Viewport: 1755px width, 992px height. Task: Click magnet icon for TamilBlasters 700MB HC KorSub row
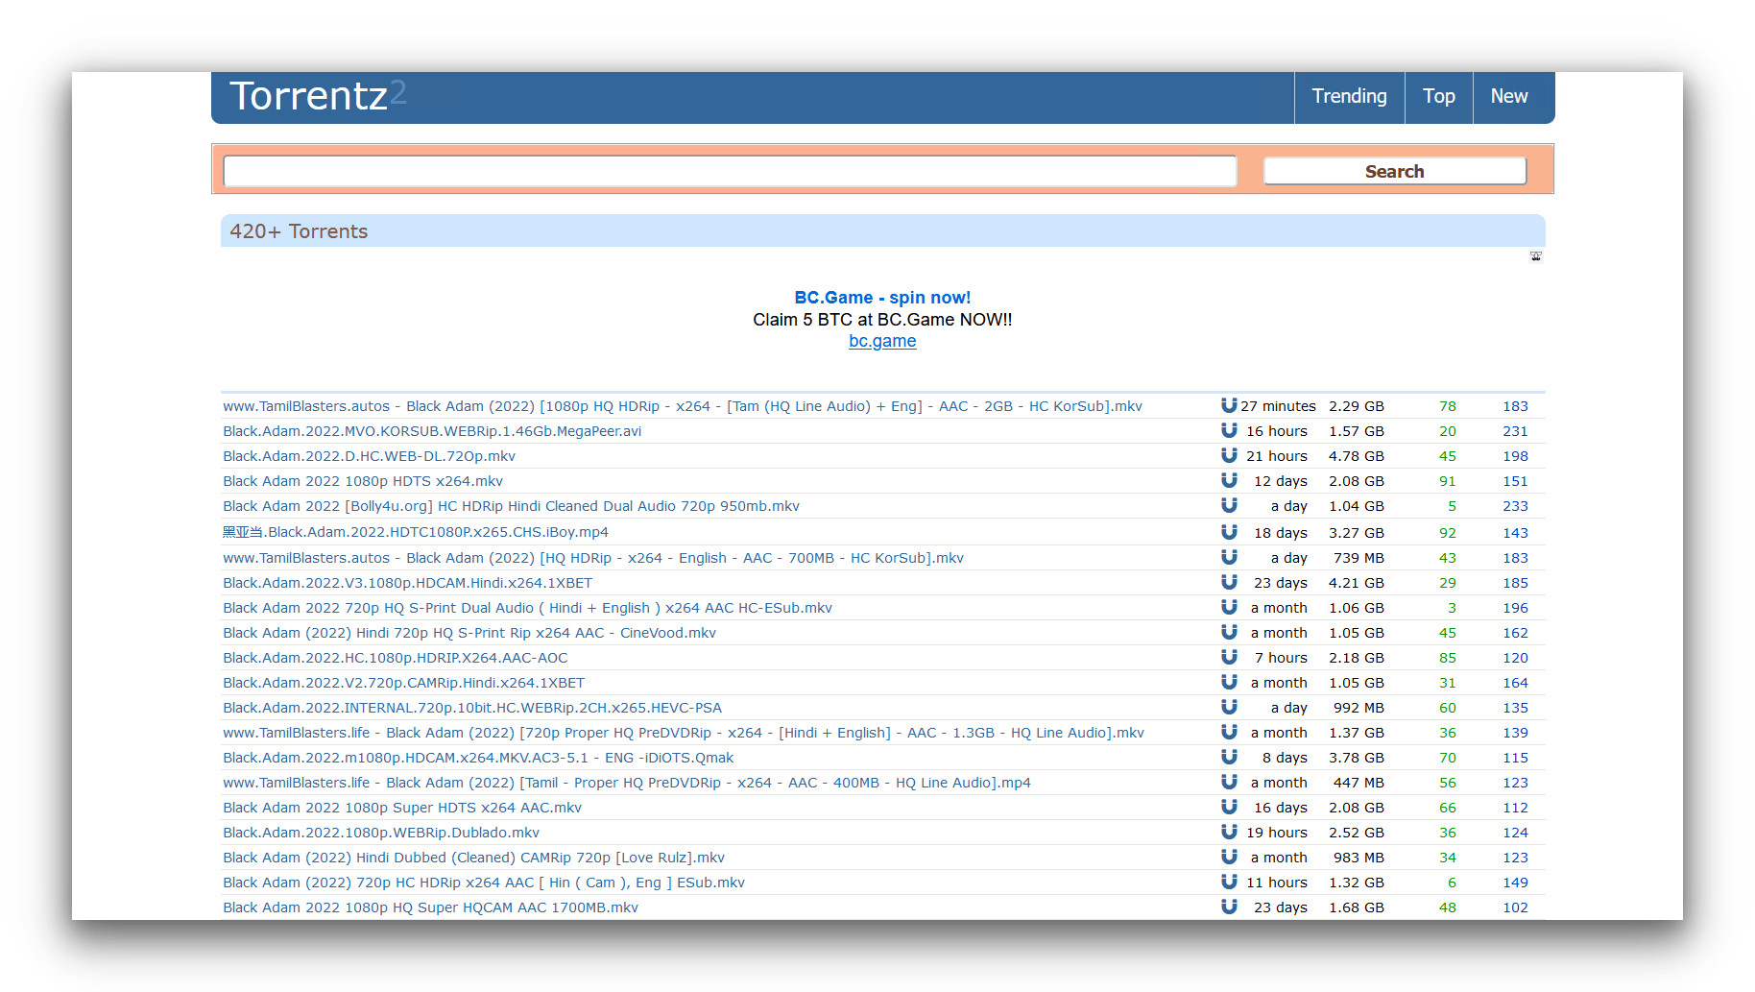[x=1229, y=557]
